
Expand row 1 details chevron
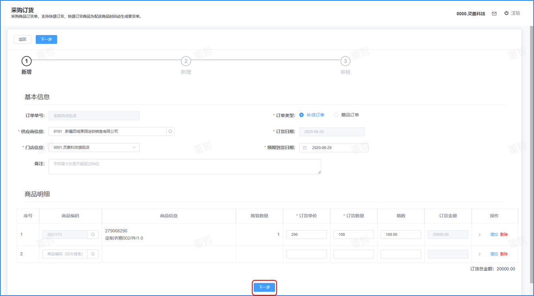[479, 235]
